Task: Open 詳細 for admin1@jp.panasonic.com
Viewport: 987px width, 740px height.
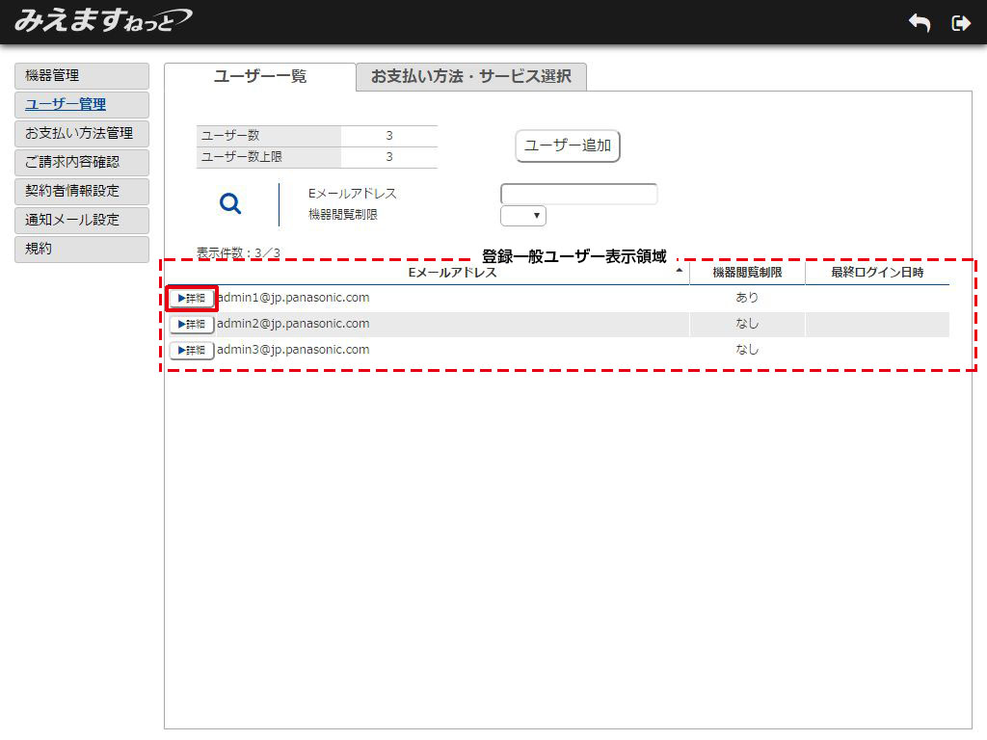Action: tap(192, 298)
